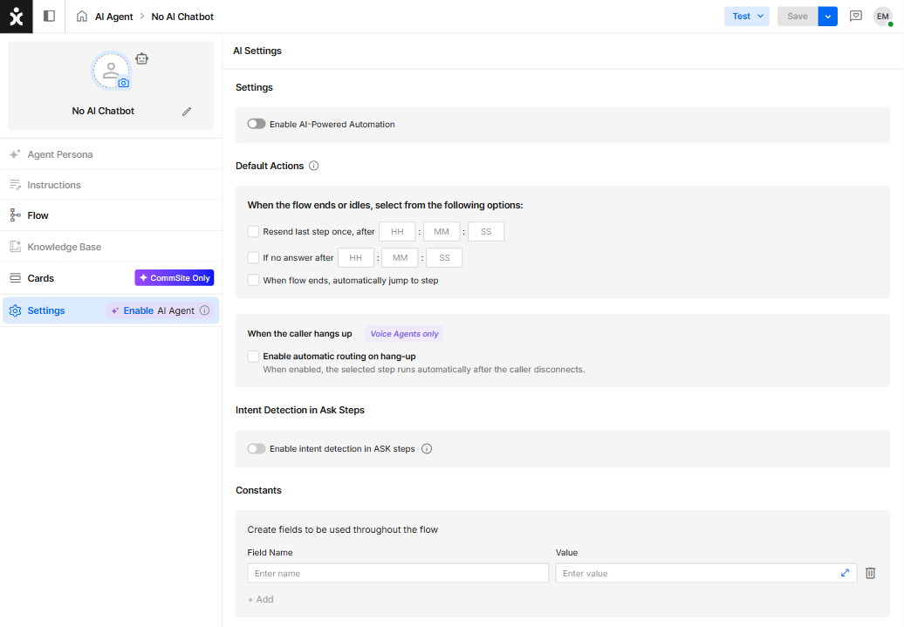Show Default Actions info tooltip
This screenshot has height=627, width=904.
(313, 166)
